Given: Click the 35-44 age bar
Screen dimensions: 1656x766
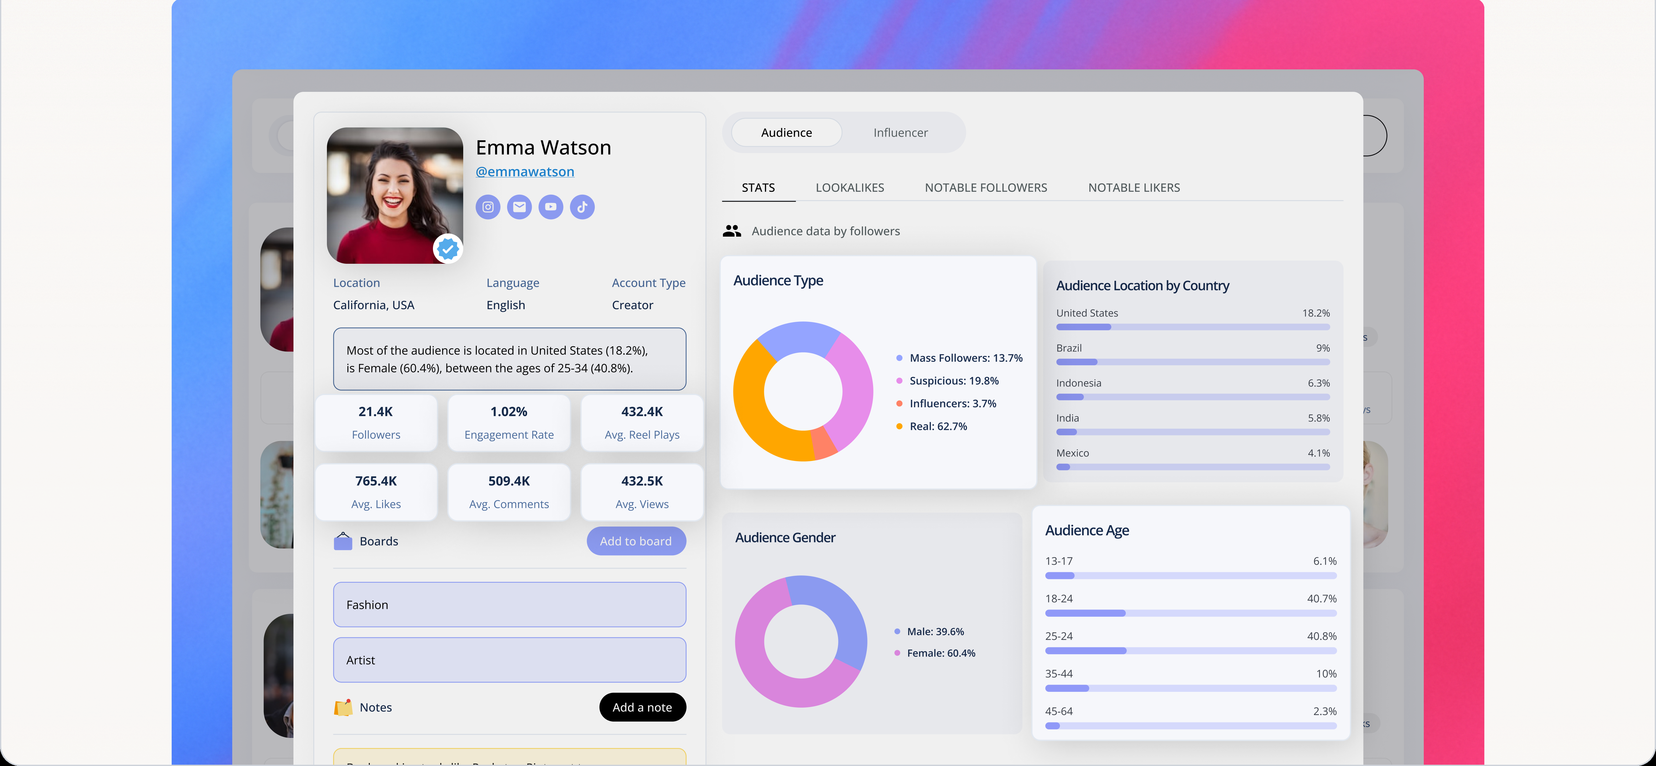Looking at the screenshot, I should click(1191, 688).
